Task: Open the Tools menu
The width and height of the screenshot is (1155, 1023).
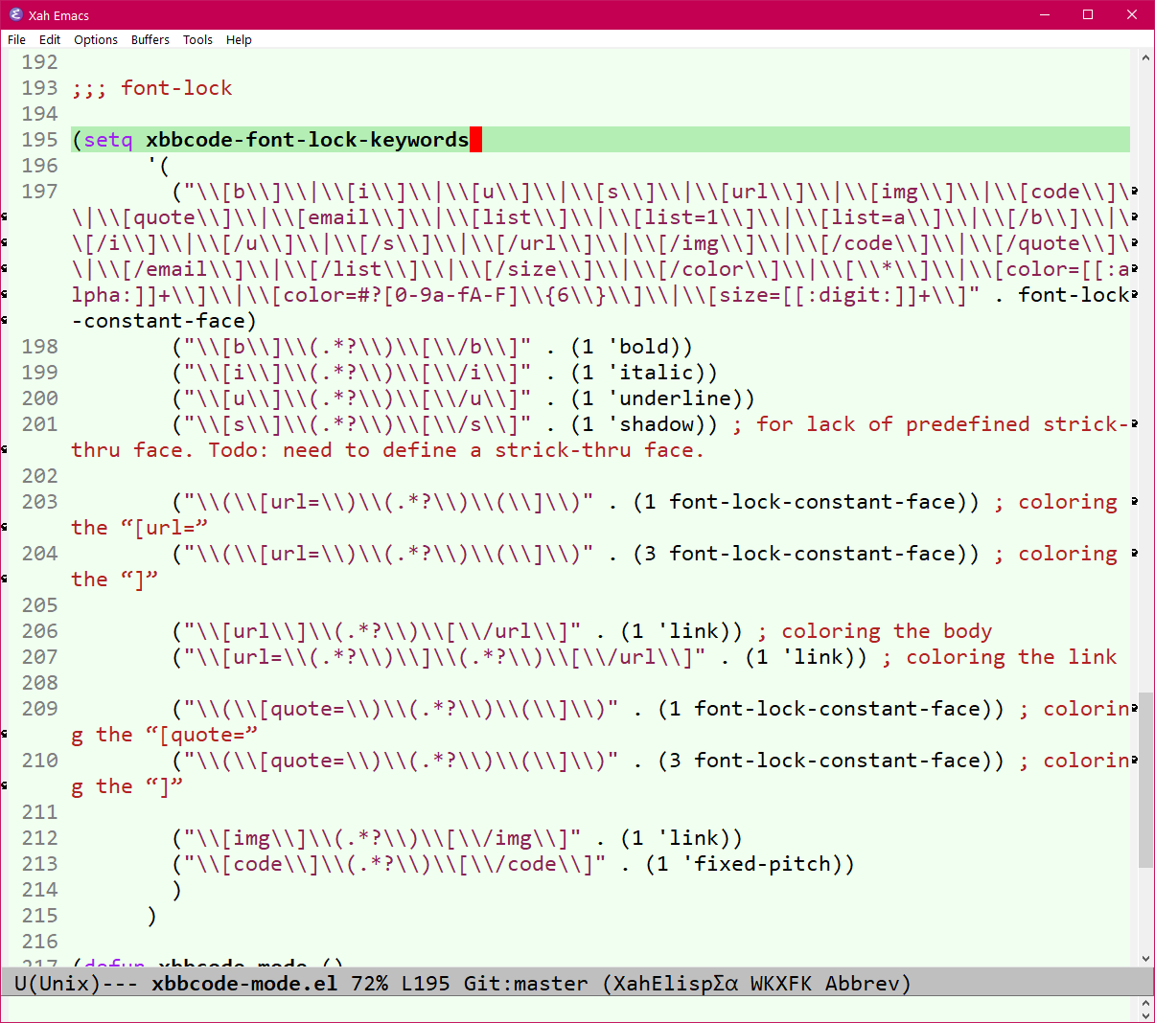Action: click(x=197, y=39)
